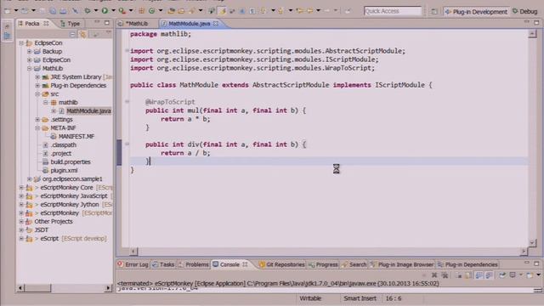Select build.properties file
This screenshot has height=306, width=544.
(x=71, y=162)
